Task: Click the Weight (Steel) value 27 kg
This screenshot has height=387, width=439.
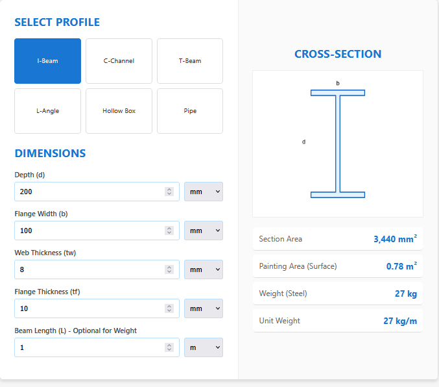Action: tap(406, 293)
